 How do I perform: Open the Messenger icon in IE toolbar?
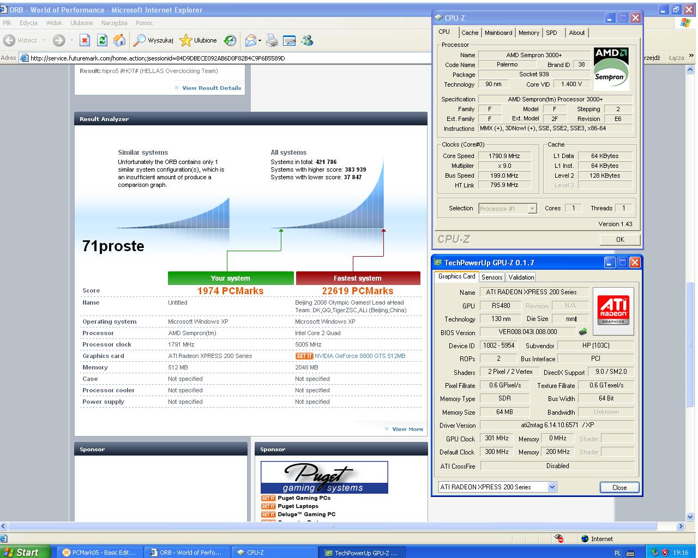point(307,40)
